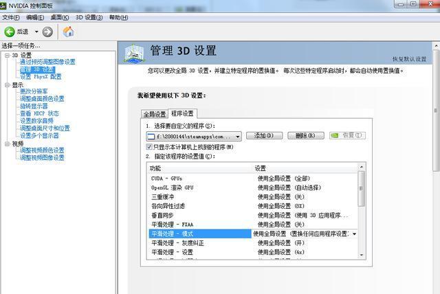Click settings list scrollbar up arrow
Screen dimensions: 440x294
tap(362, 167)
